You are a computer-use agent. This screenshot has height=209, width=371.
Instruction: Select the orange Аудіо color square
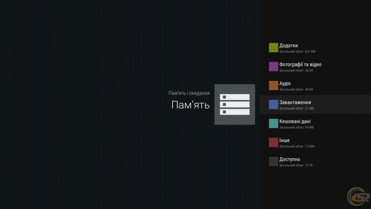(x=273, y=85)
